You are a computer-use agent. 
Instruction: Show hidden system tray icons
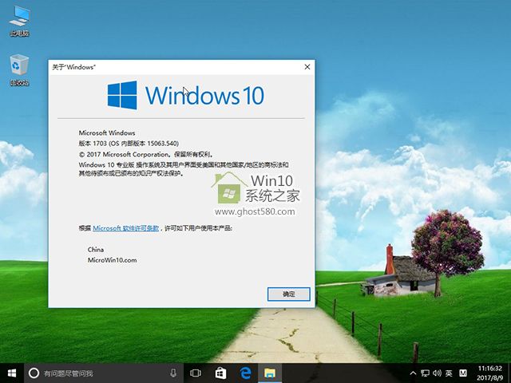(413, 373)
